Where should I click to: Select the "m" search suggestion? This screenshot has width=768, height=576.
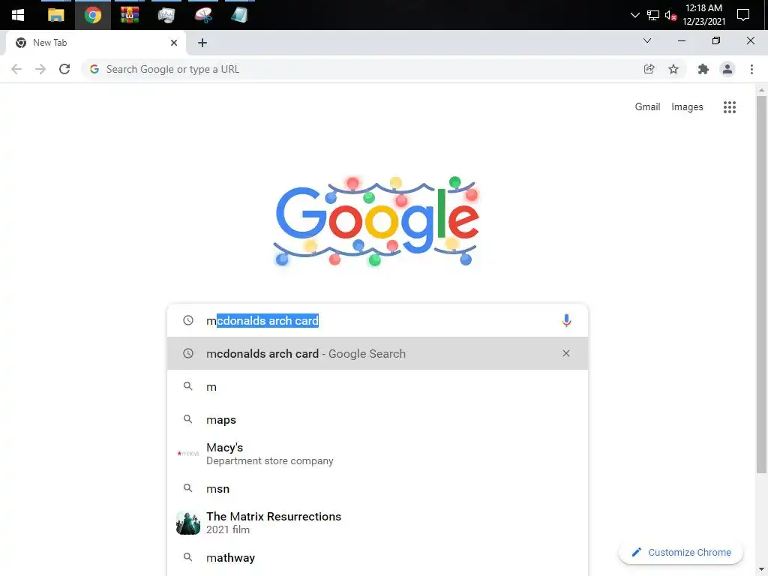[x=377, y=387]
